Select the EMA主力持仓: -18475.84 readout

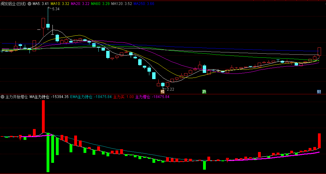click(x=91, y=97)
